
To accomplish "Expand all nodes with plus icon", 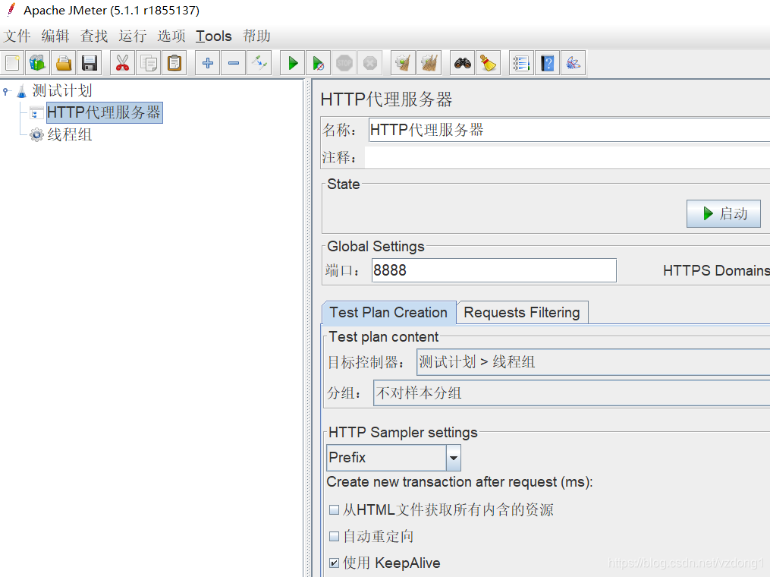I will point(208,63).
